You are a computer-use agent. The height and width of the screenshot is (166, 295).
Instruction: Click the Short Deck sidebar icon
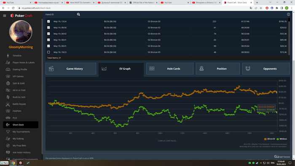pyautogui.click(x=8, y=125)
